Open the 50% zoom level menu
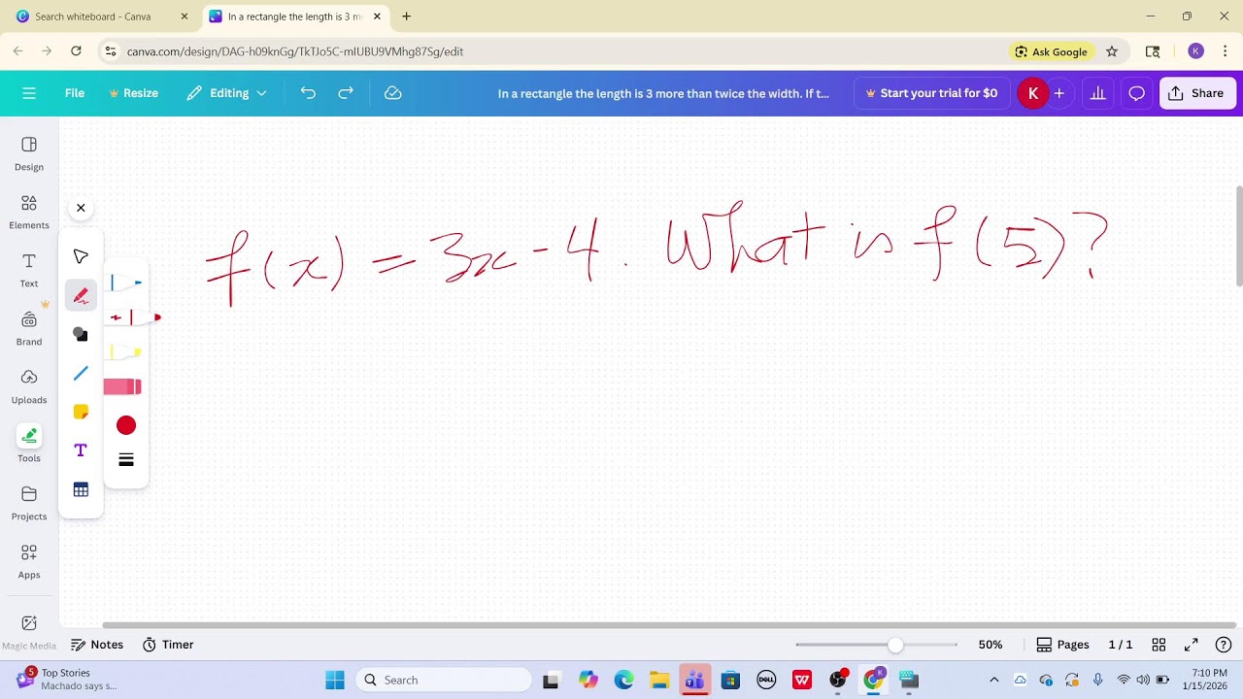The height and width of the screenshot is (699, 1243). point(991,645)
